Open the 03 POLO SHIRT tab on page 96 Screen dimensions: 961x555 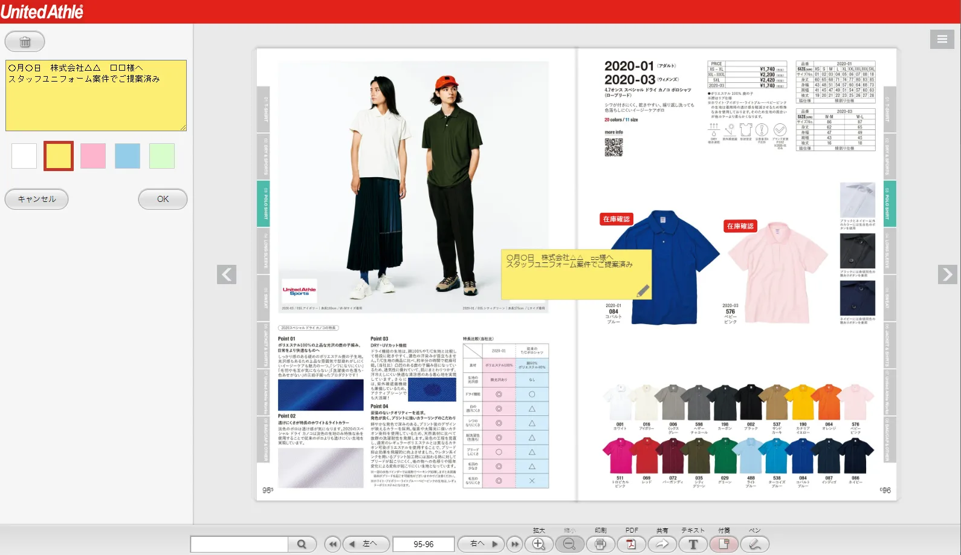point(890,204)
